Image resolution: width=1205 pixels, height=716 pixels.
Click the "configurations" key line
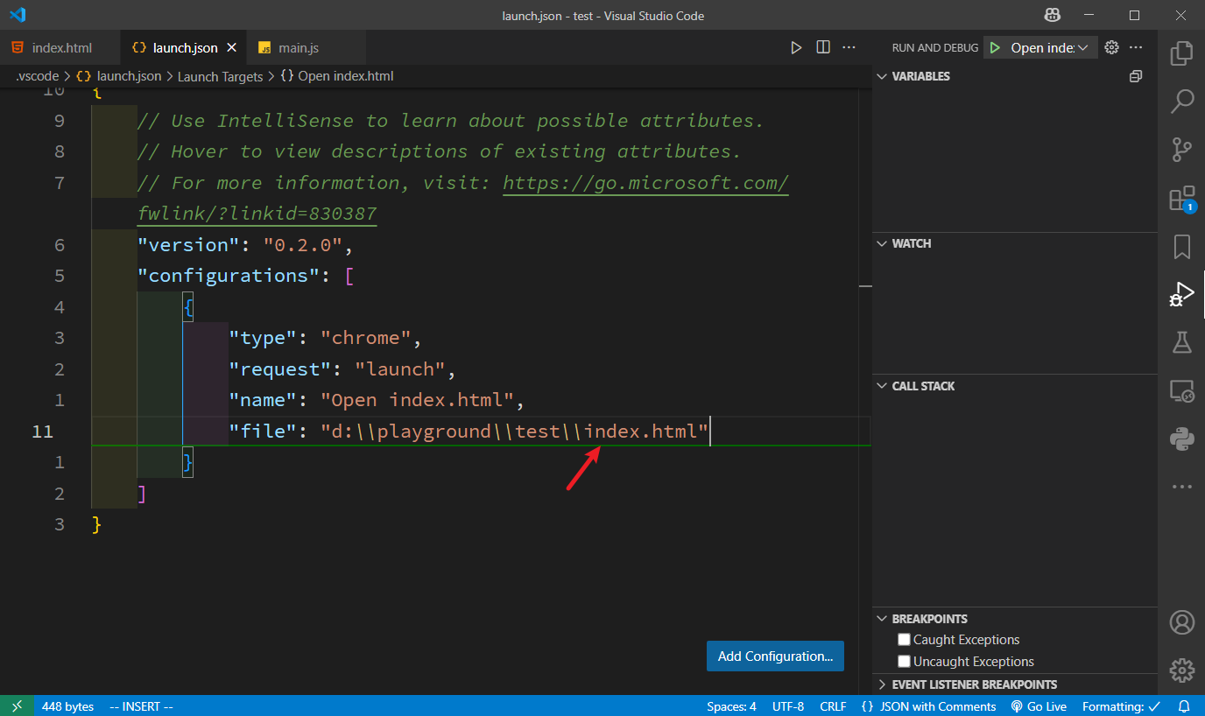(x=245, y=276)
